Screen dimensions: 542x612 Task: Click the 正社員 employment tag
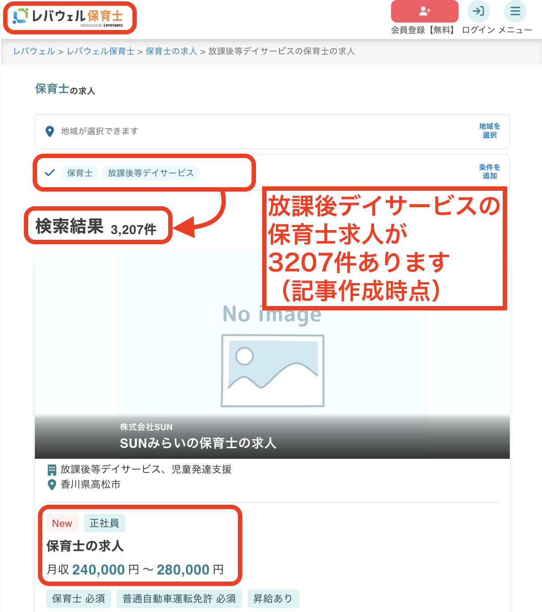(x=104, y=523)
